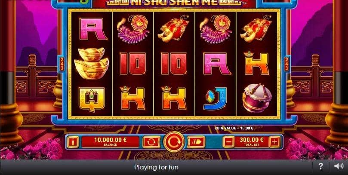Click the firecracker symbol on the second reel

[x=133, y=29]
